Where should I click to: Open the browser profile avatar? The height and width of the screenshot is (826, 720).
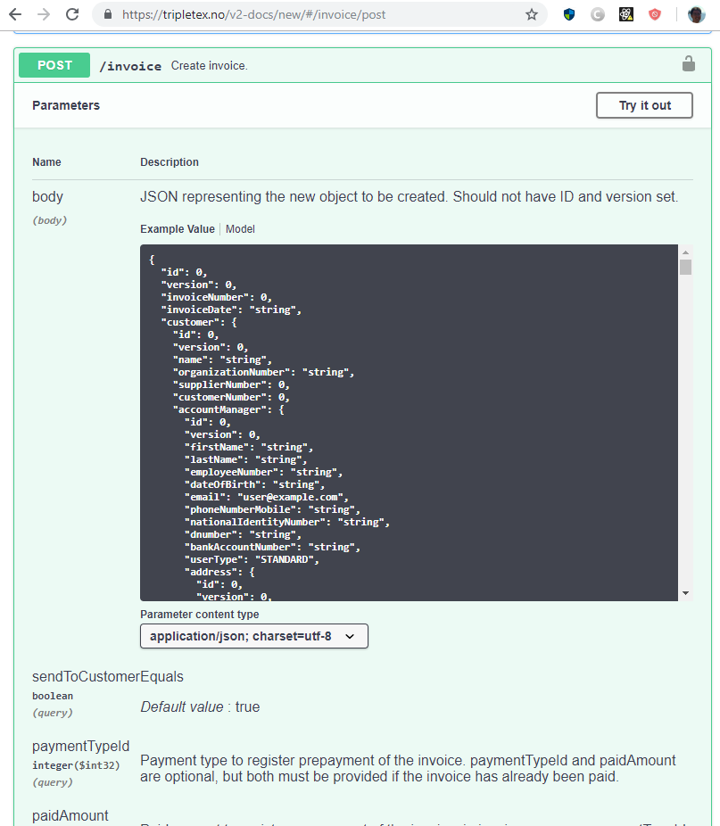pyautogui.click(x=696, y=14)
